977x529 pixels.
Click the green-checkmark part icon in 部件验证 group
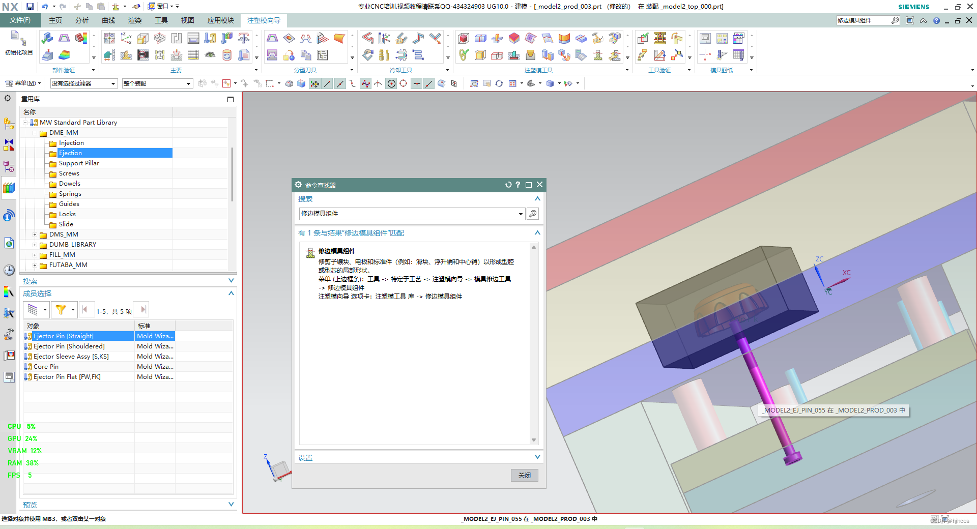click(x=47, y=38)
